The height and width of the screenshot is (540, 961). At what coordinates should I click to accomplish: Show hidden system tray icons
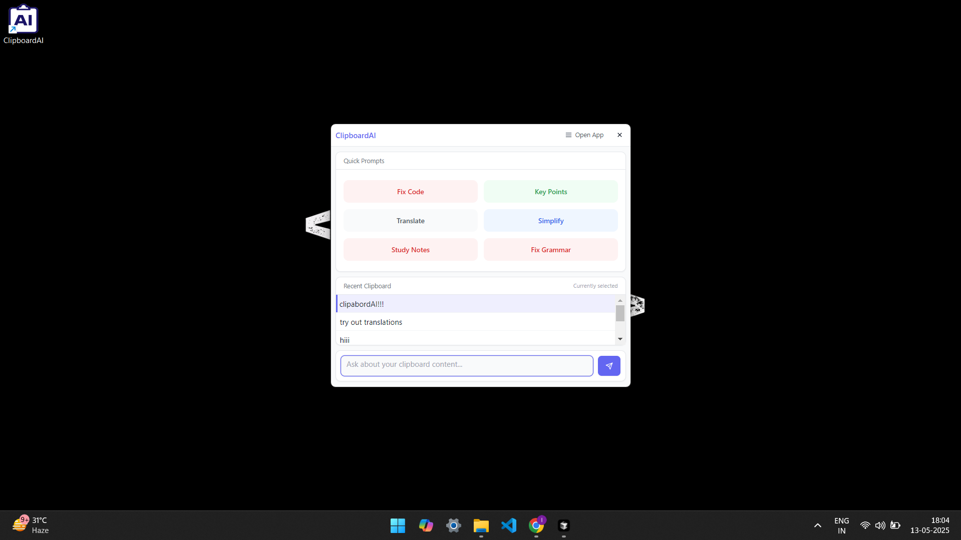[x=817, y=525]
